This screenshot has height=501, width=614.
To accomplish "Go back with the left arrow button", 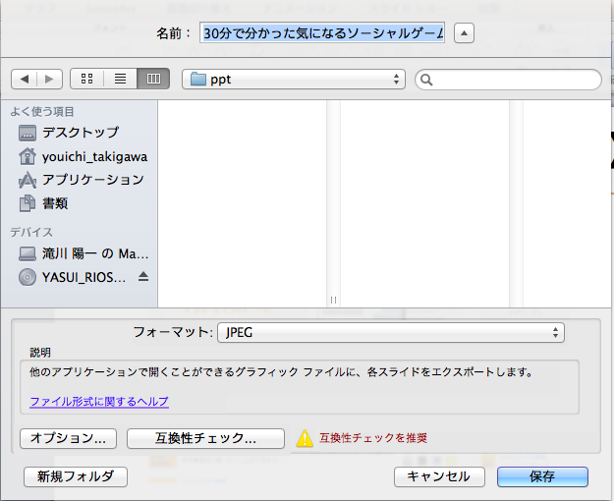I will pos(25,80).
